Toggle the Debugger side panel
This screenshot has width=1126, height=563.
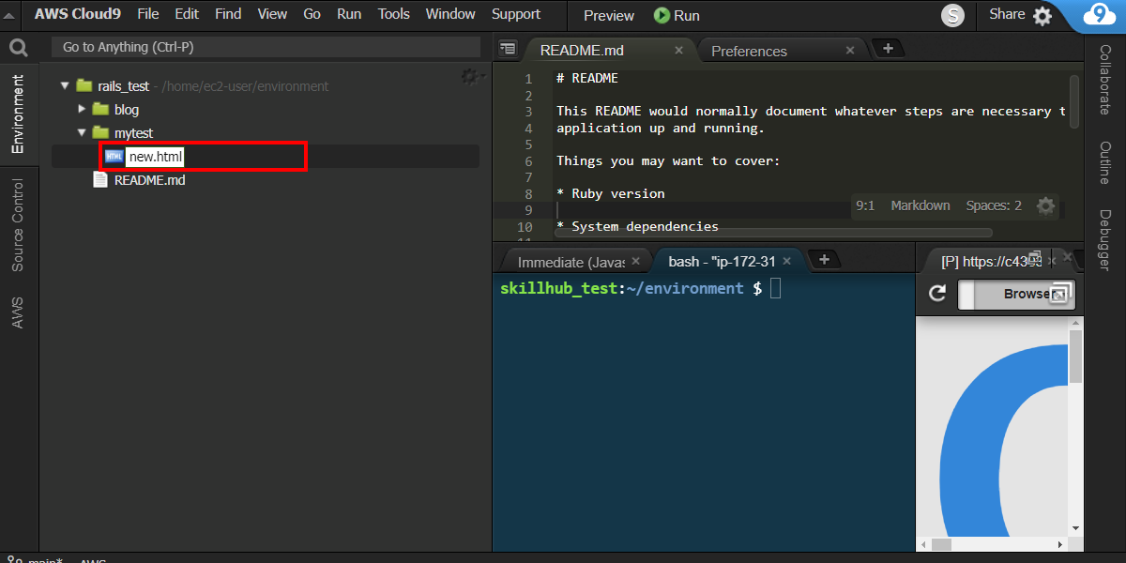[1105, 240]
